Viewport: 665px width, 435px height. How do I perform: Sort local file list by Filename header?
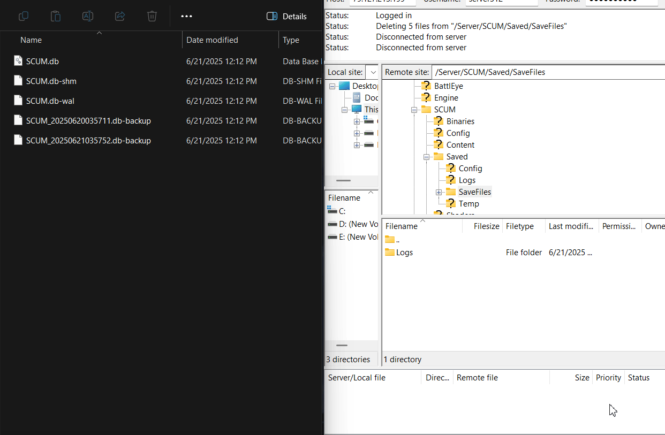click(344, 198)
